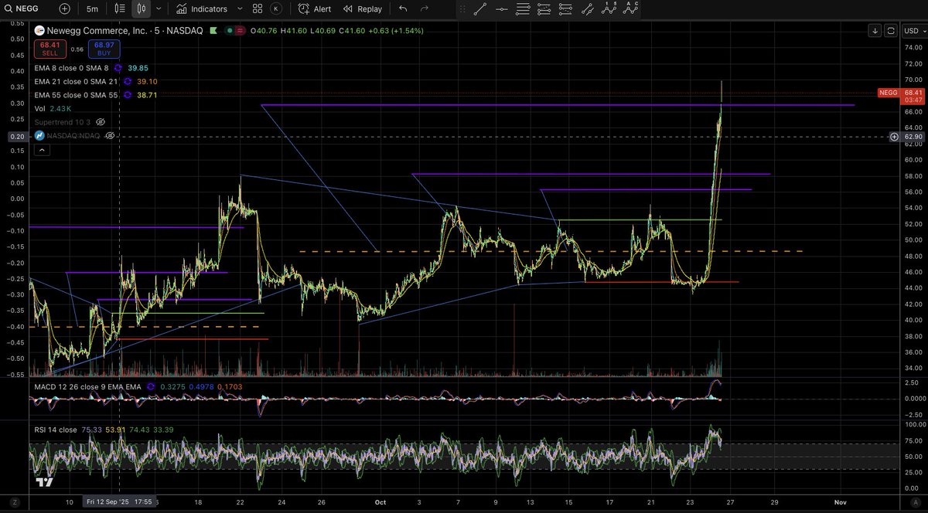Open indicator templates grid icon
This screenshot has width=928, height=513.
[258, 9]
